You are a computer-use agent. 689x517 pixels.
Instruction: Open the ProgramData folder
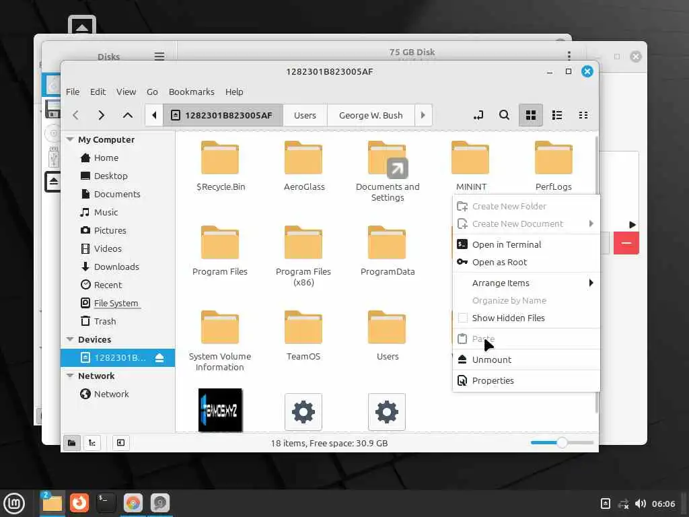387,251
